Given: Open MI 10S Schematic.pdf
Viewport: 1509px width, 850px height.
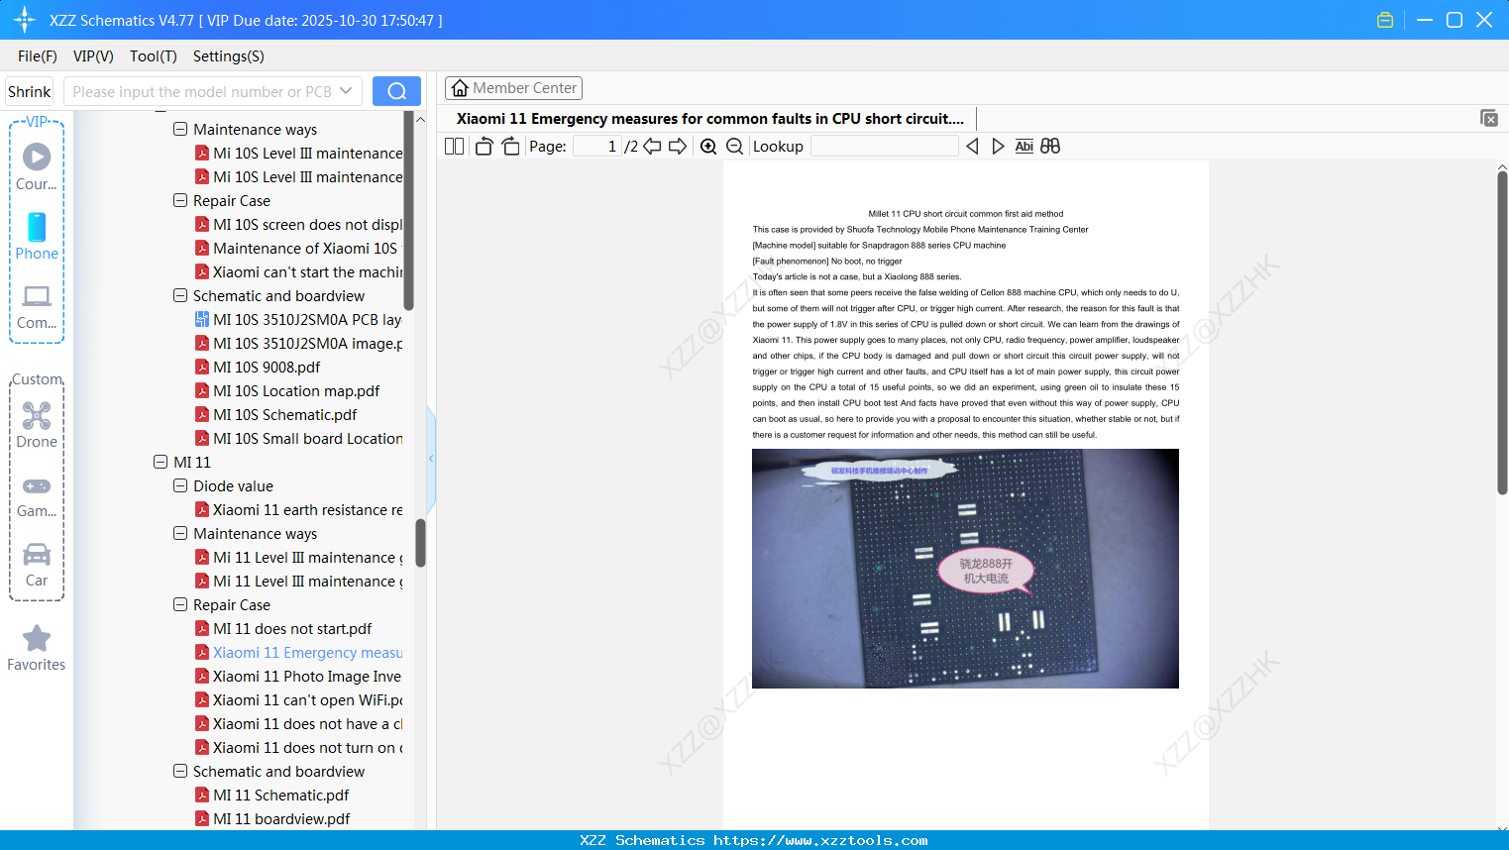Looking at the screenshot, I should tap(275, 415).
